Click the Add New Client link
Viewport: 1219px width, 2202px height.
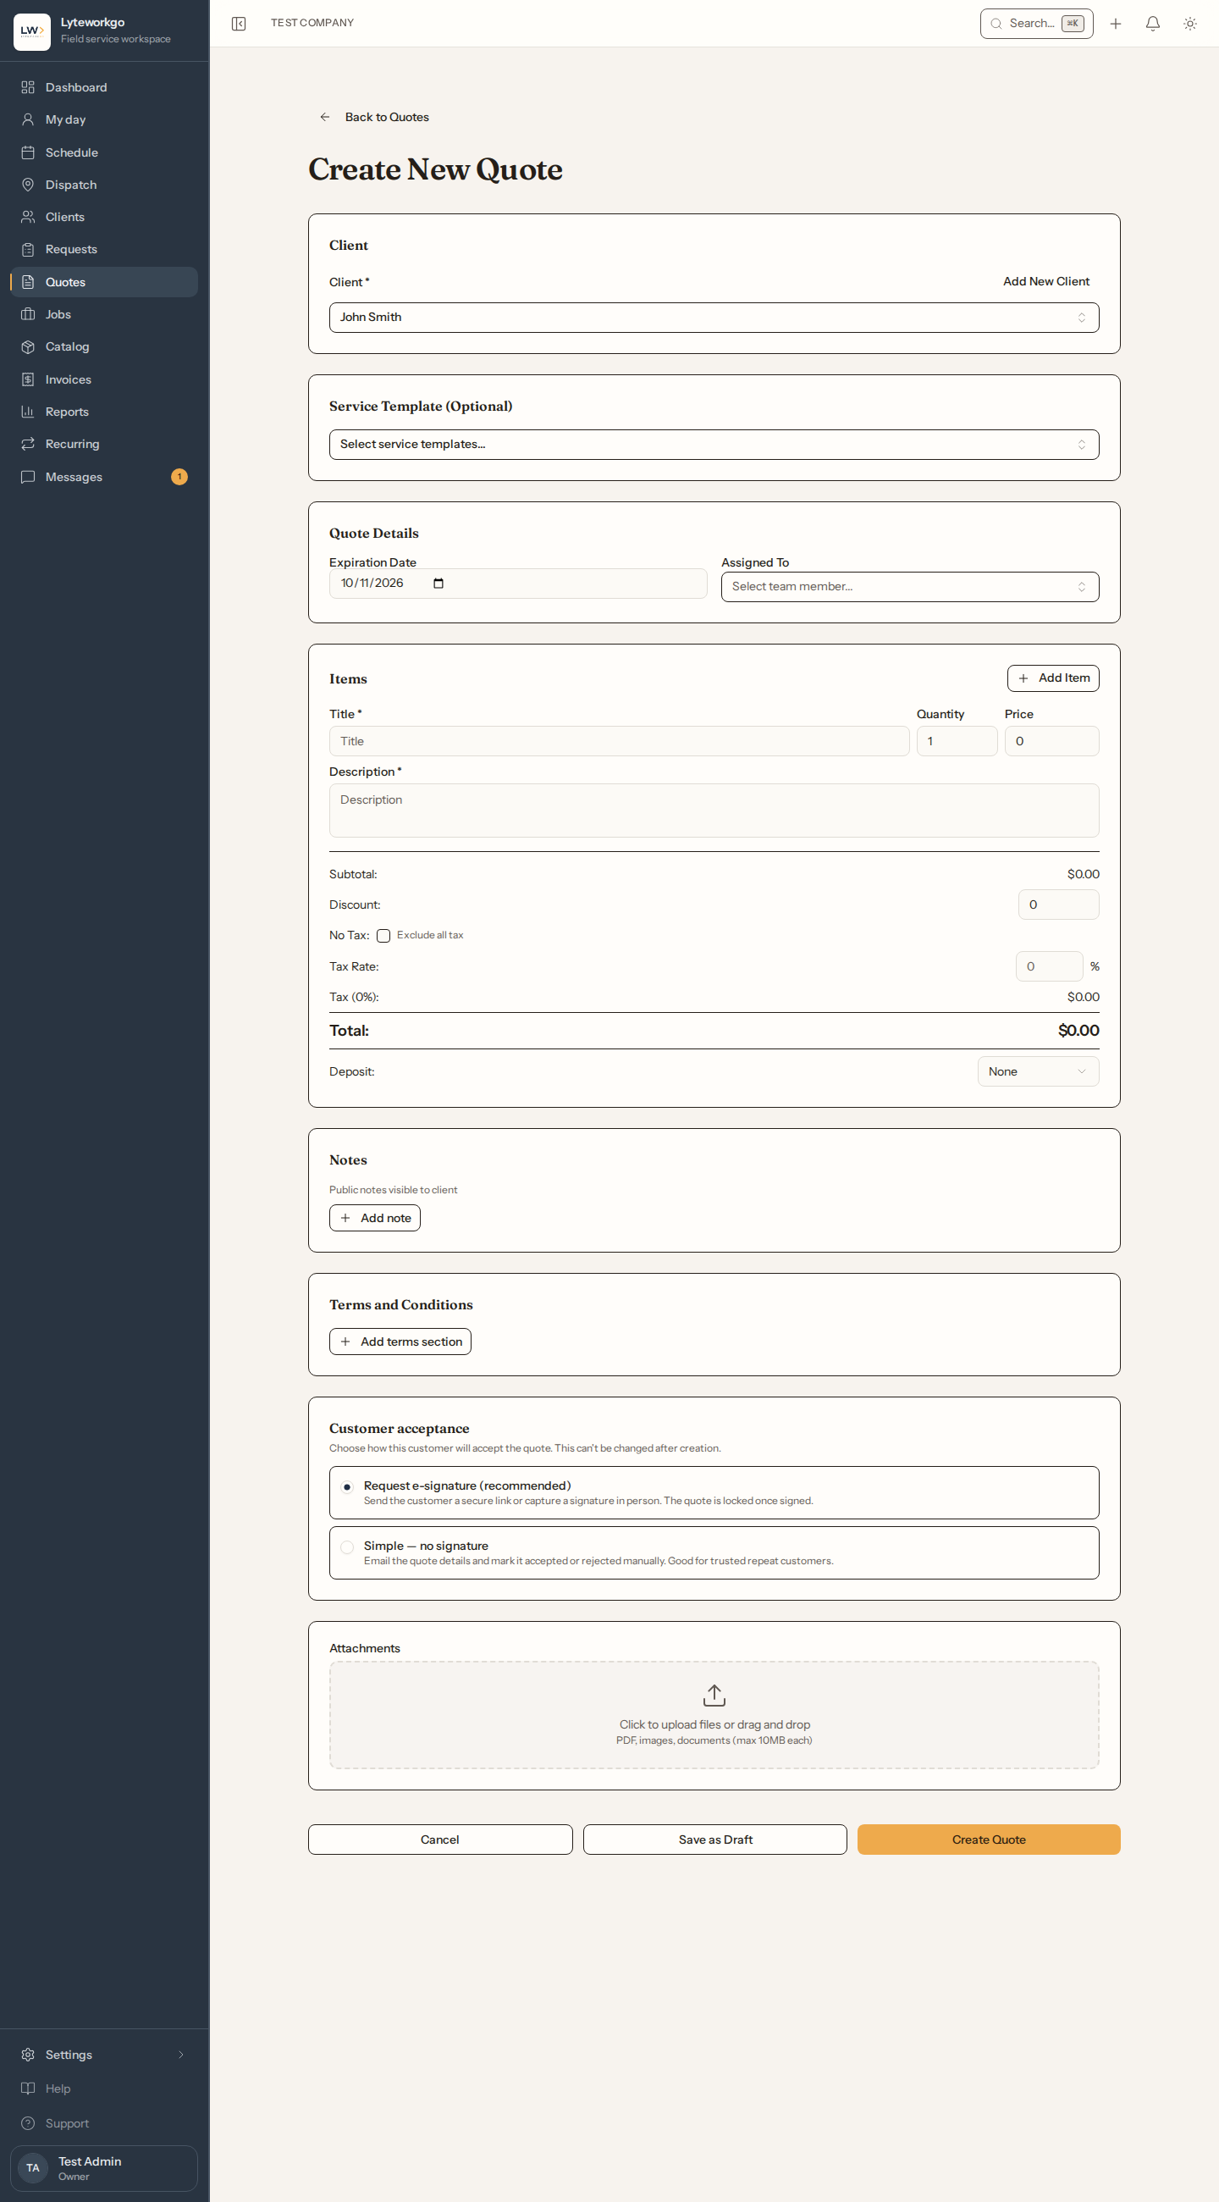[x=1045, y=281]
